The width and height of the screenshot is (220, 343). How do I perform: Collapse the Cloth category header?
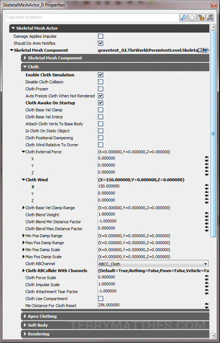[x=115, y=67]
